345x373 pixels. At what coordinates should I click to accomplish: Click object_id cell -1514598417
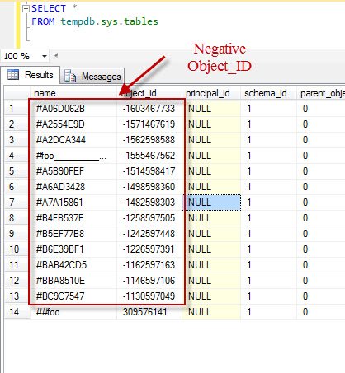[149, 171]
